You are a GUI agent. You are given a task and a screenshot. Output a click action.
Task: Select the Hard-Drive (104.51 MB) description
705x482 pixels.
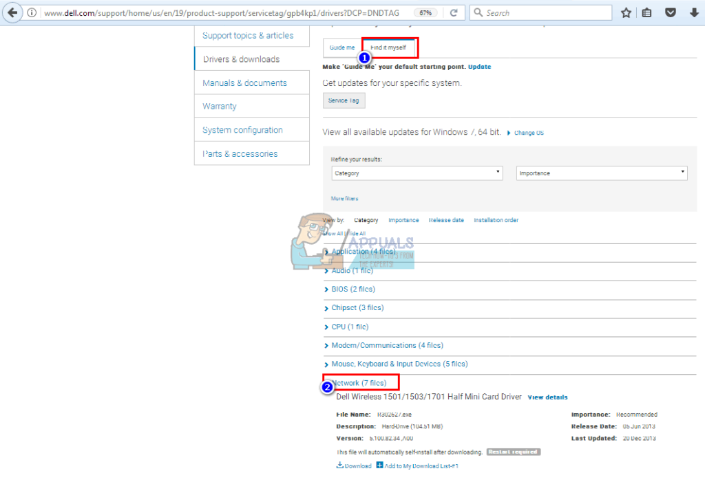pyautogui.click(x=412, y=426)
